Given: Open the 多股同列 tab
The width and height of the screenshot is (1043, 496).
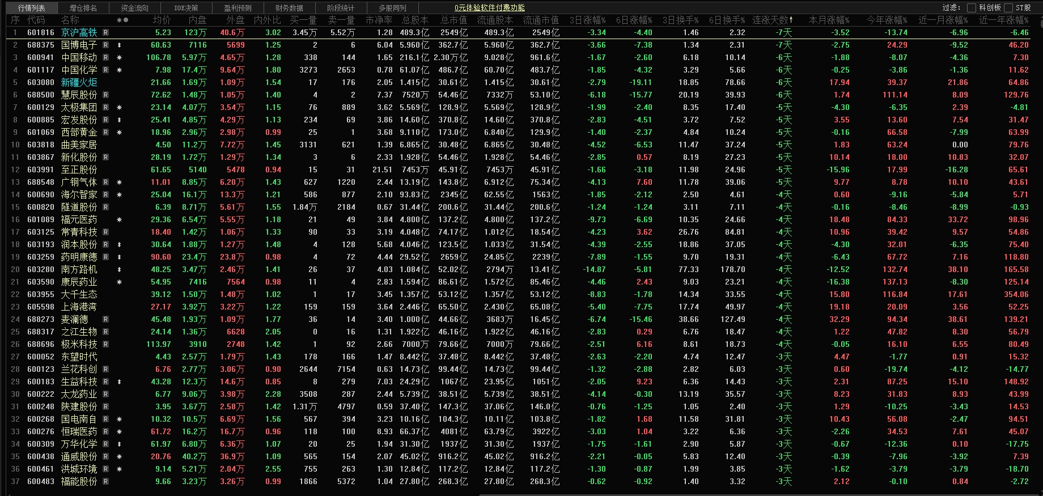Looking at the screenshot, I should 392,8.
